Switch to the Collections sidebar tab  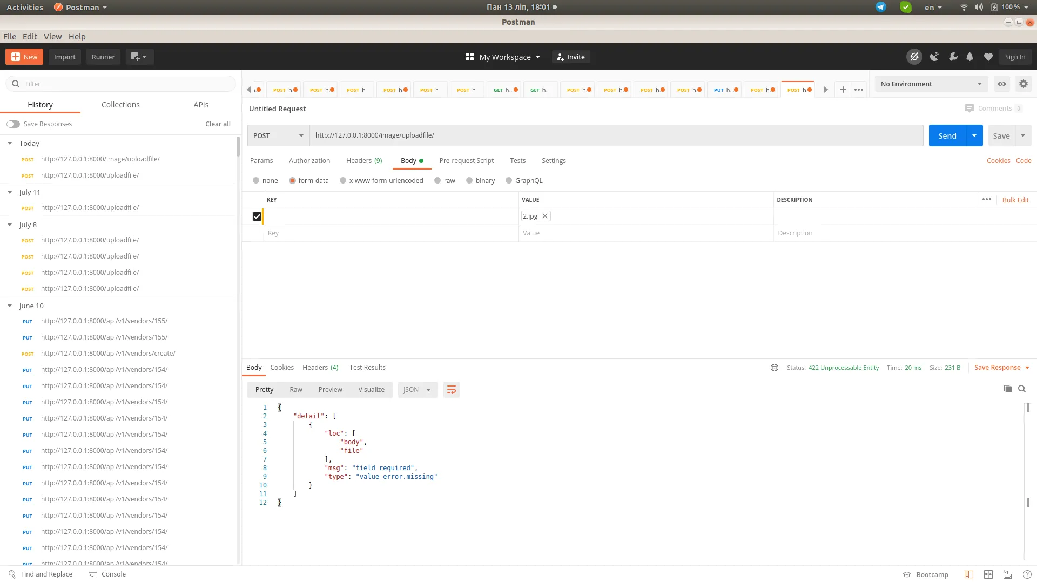(120, 105)
